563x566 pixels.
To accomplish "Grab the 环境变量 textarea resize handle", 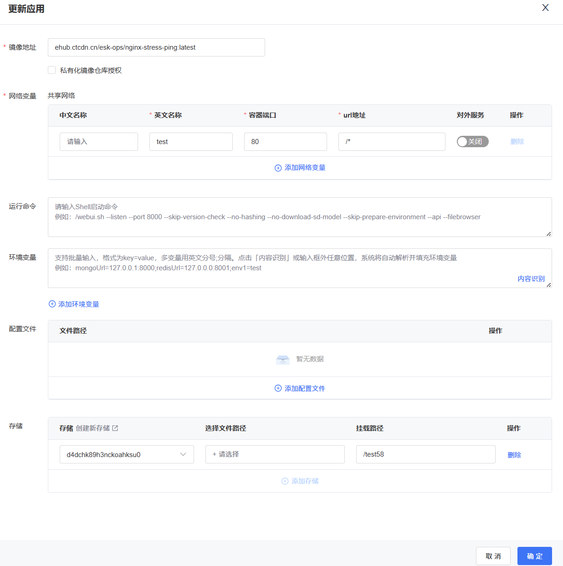I will coord(549,285).
